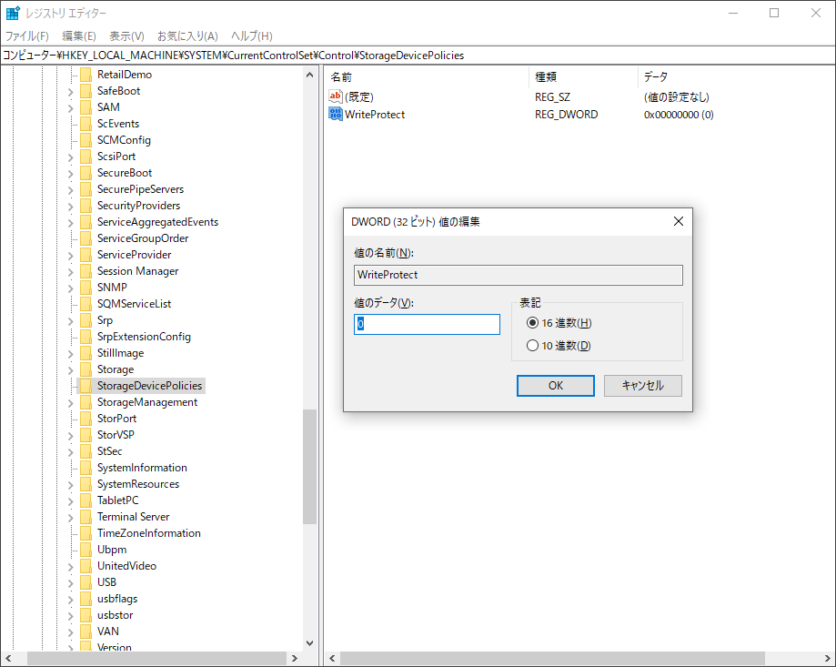This screenshot has height=667, width=836.
Task: Click the folder icon beside usbstor key
Action: 85,614
